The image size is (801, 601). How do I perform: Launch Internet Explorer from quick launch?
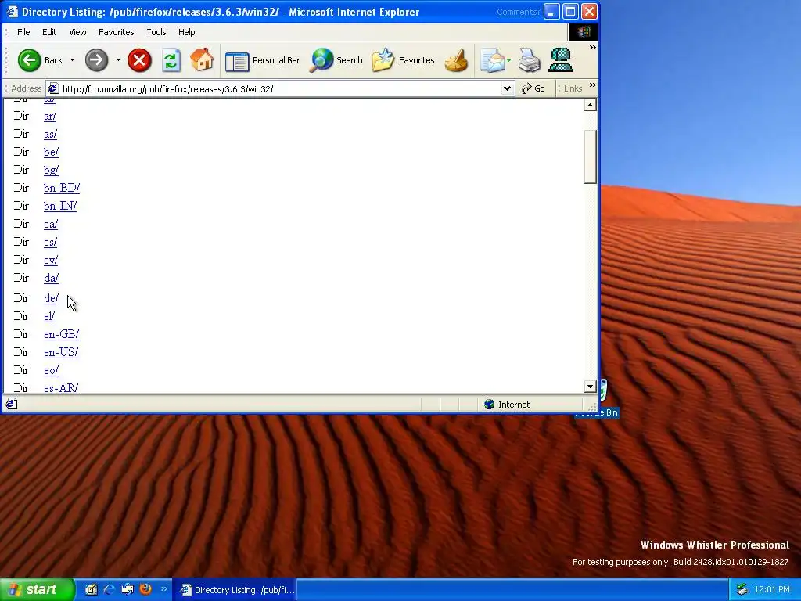[109, 589]
